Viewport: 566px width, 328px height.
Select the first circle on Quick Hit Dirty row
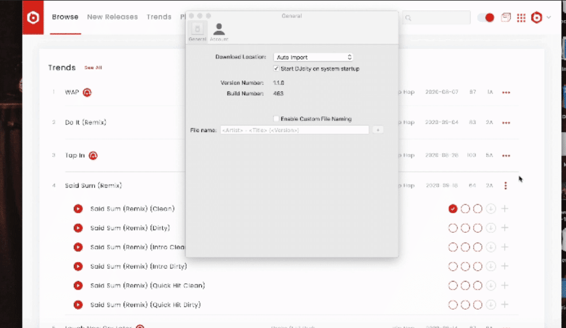[x=453, y=304]
